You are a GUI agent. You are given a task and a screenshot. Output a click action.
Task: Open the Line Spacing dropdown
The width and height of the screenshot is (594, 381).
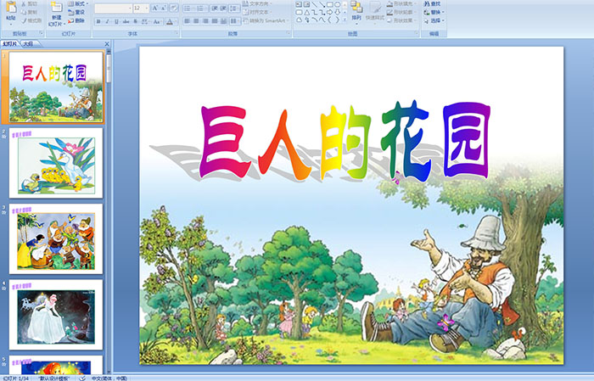click(x=234, y=8)
